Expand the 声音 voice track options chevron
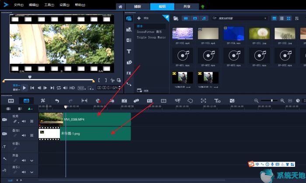This screenshot has width=306, height=183. coord(31,161)
